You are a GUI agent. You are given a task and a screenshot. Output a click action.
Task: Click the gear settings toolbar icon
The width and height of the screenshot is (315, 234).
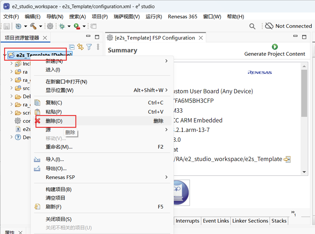[x=50, y=26]
